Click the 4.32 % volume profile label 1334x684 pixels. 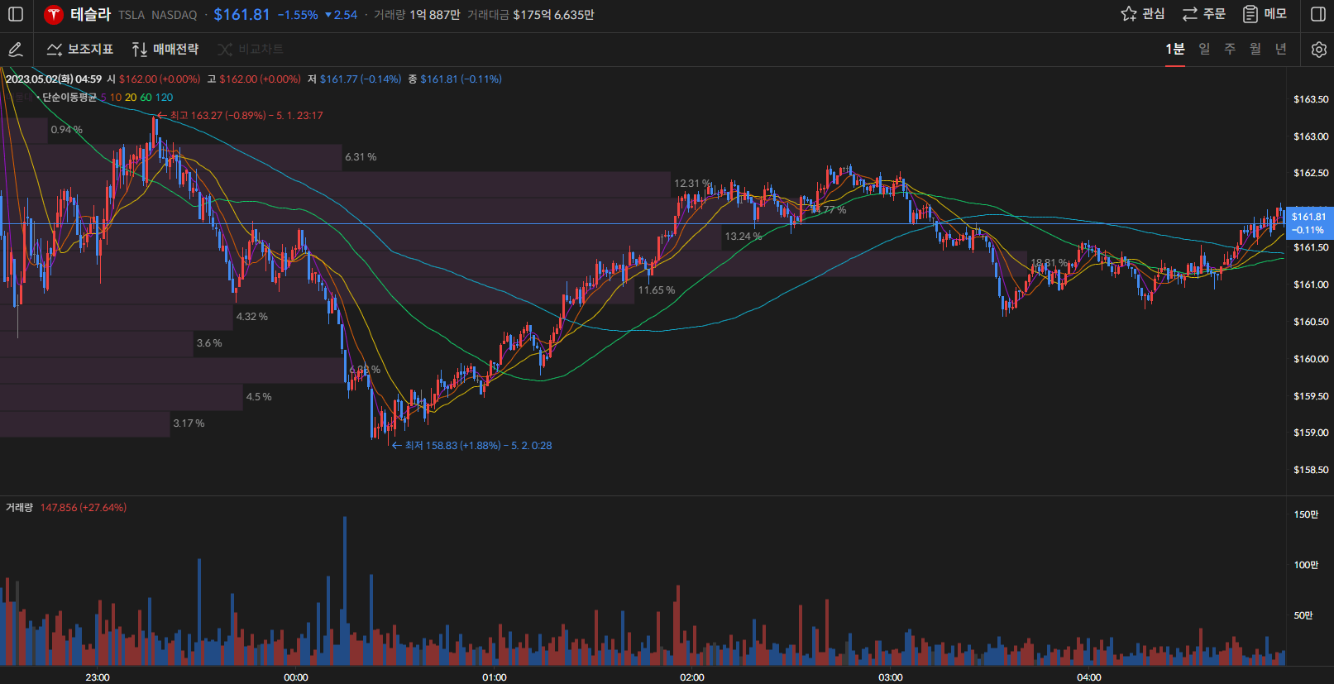tap(252, 317)
